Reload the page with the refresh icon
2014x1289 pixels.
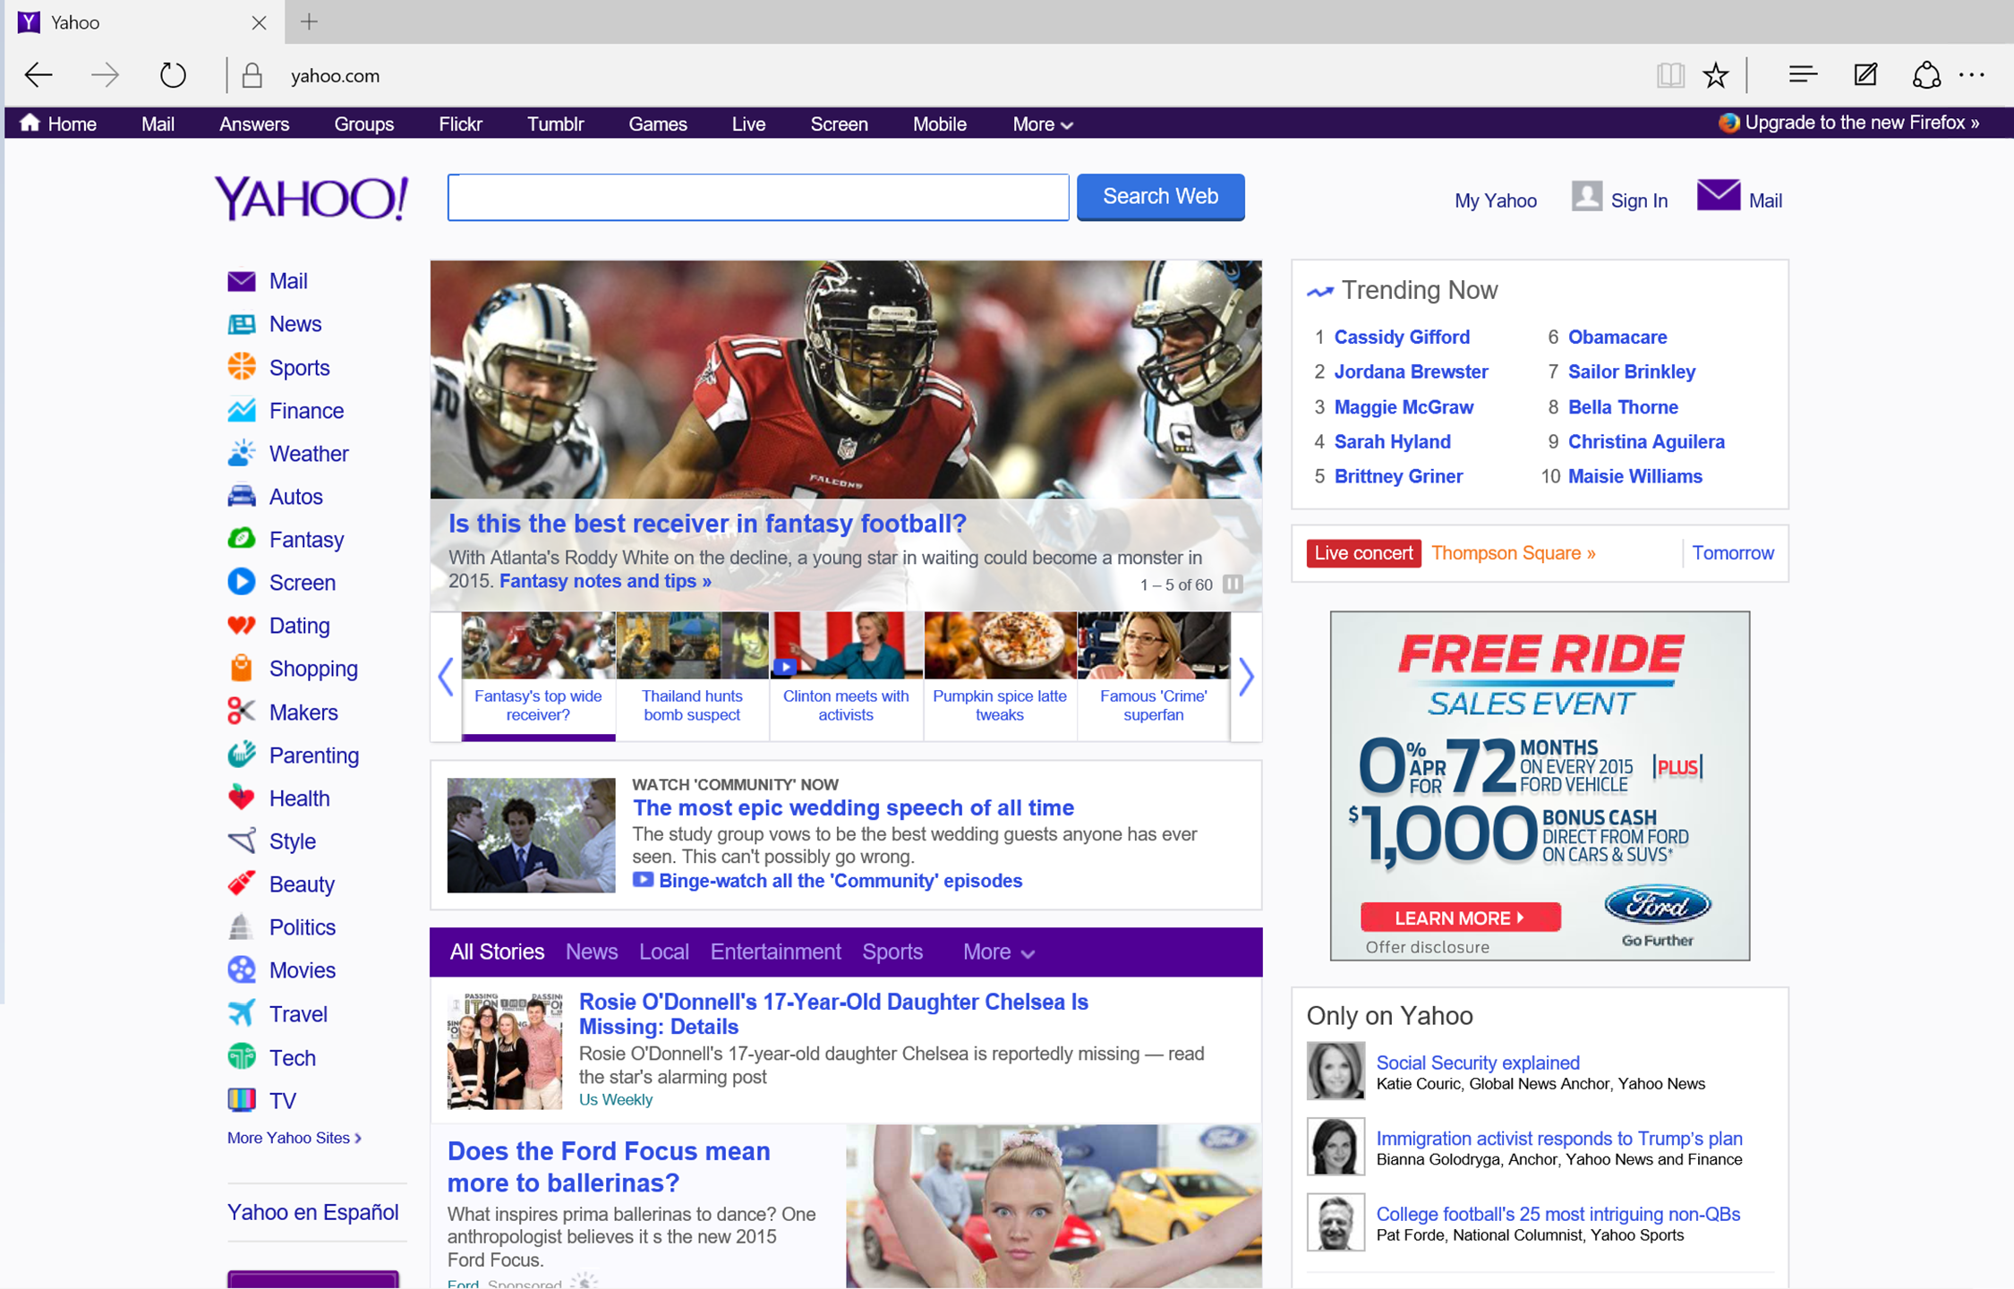pos(173,75)
